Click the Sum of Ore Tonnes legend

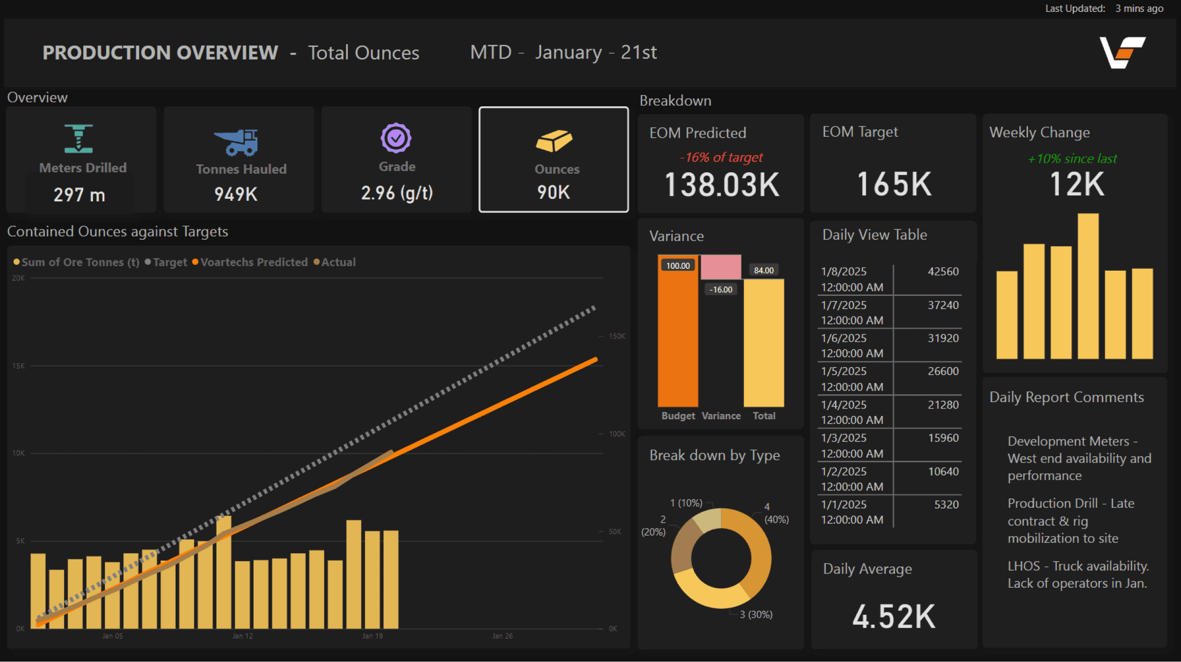(80, 262)
